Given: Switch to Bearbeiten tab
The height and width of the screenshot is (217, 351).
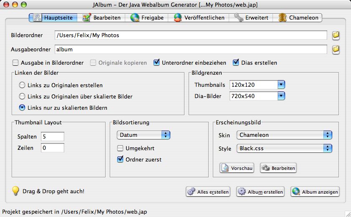Looking at the screenshot, I should pyautogui.click(x=101, y=18).
